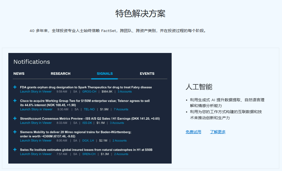Expand the StreetAccount Consensus Metrics plus icon
Viewport: 282px width, 171px height.
click(15, 118)
